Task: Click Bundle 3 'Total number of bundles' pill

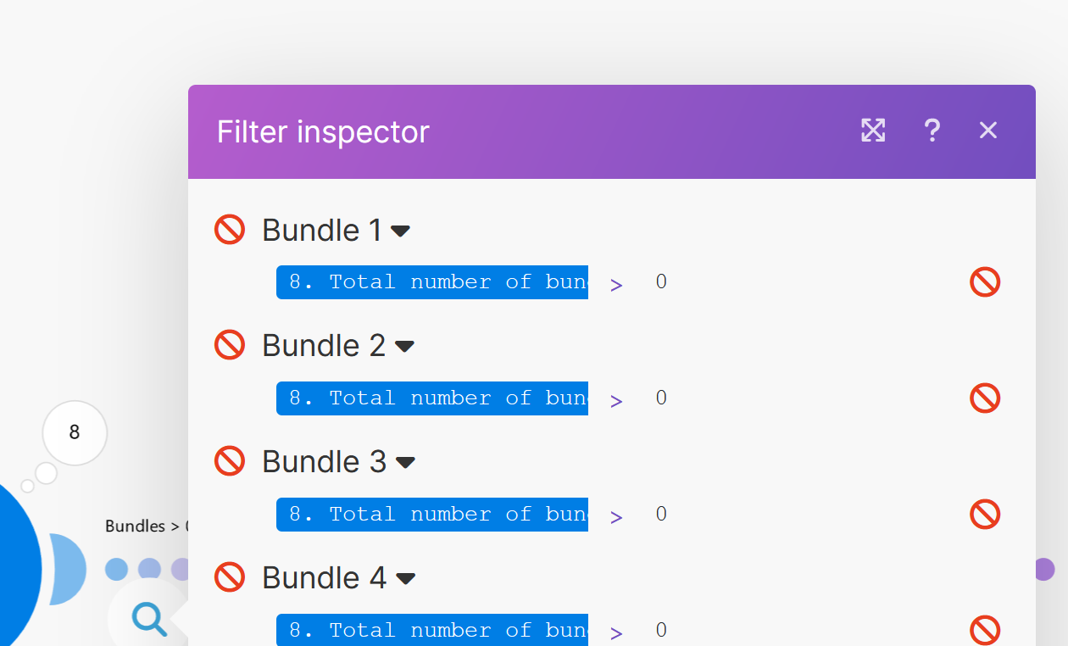Action: pos(432,515)
